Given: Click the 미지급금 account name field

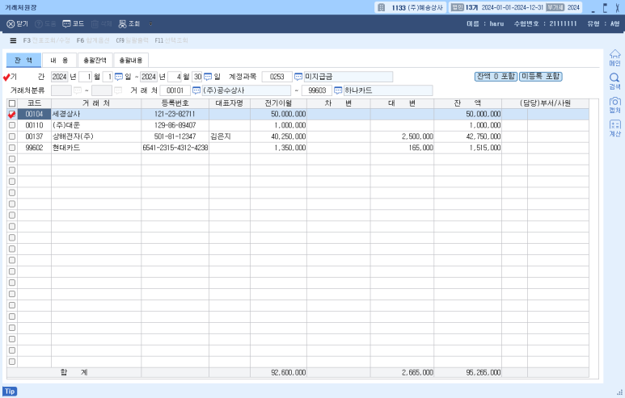Looking at the screenshot, I should tap(348, 77).
